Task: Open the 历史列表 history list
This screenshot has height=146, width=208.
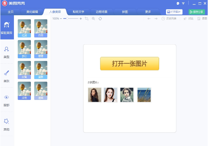Action: 169,19
